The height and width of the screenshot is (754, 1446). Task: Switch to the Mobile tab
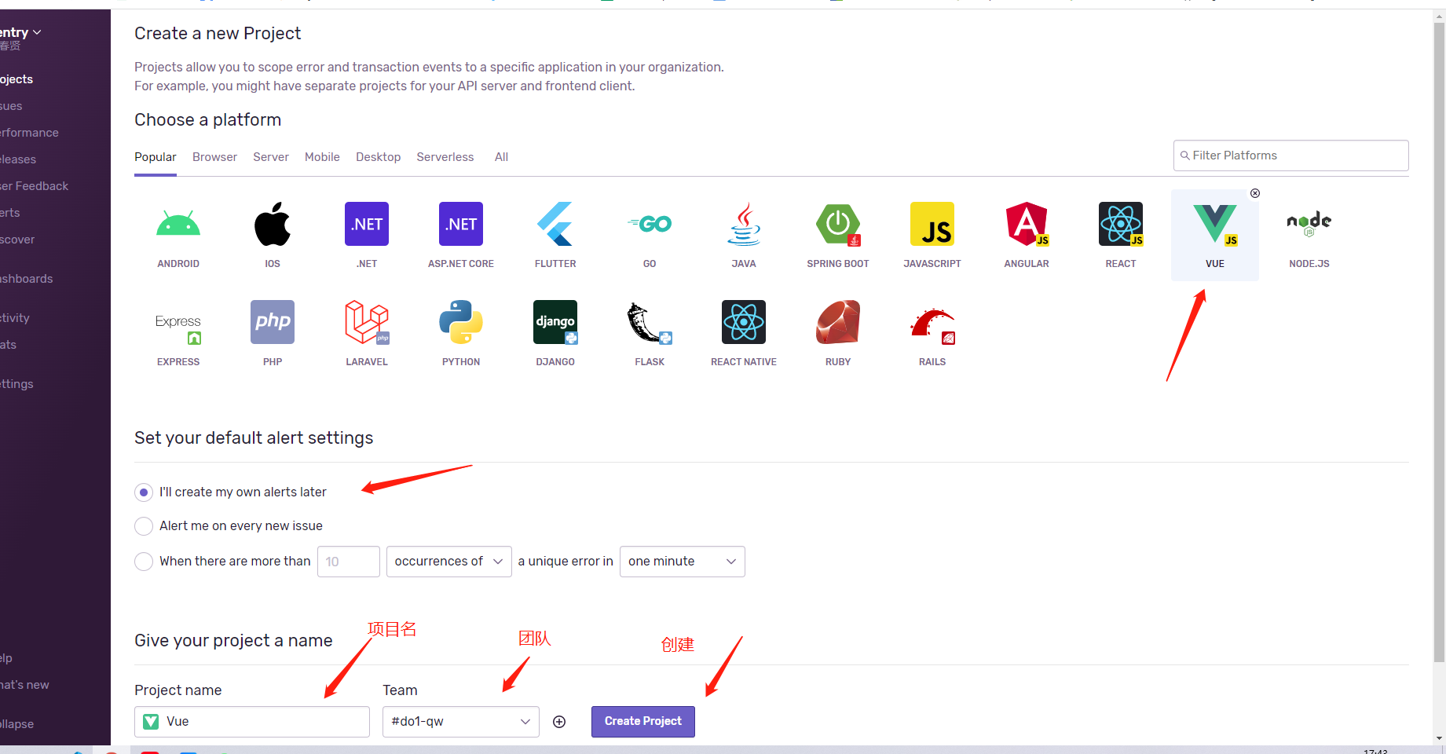pyautogui.click(x=322, y=157)
